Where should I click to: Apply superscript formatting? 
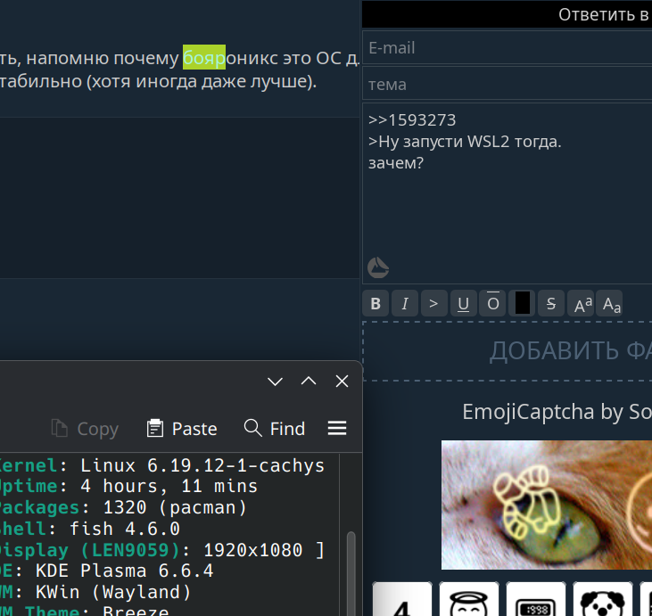(x=582, y=303)
